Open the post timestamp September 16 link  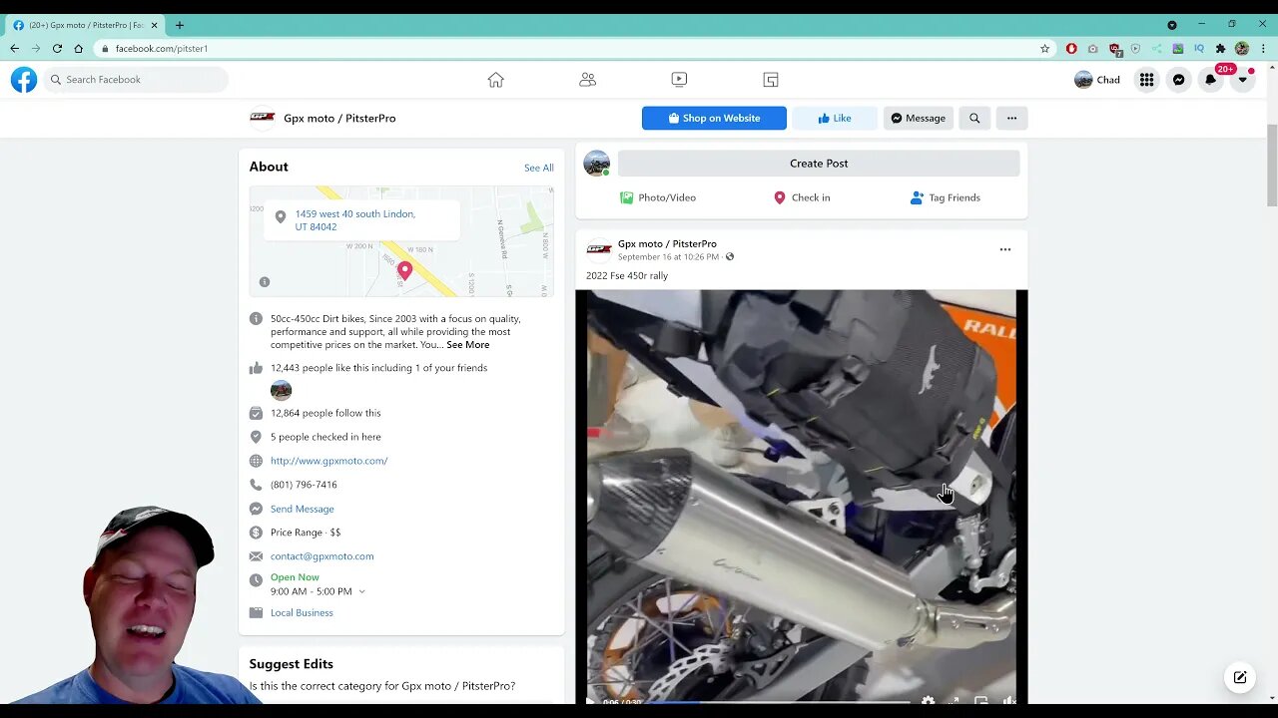668,257
